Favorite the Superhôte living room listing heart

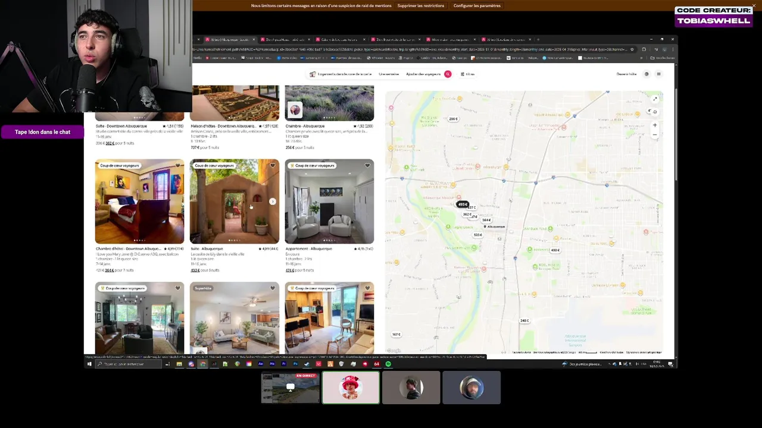(273, 288)
